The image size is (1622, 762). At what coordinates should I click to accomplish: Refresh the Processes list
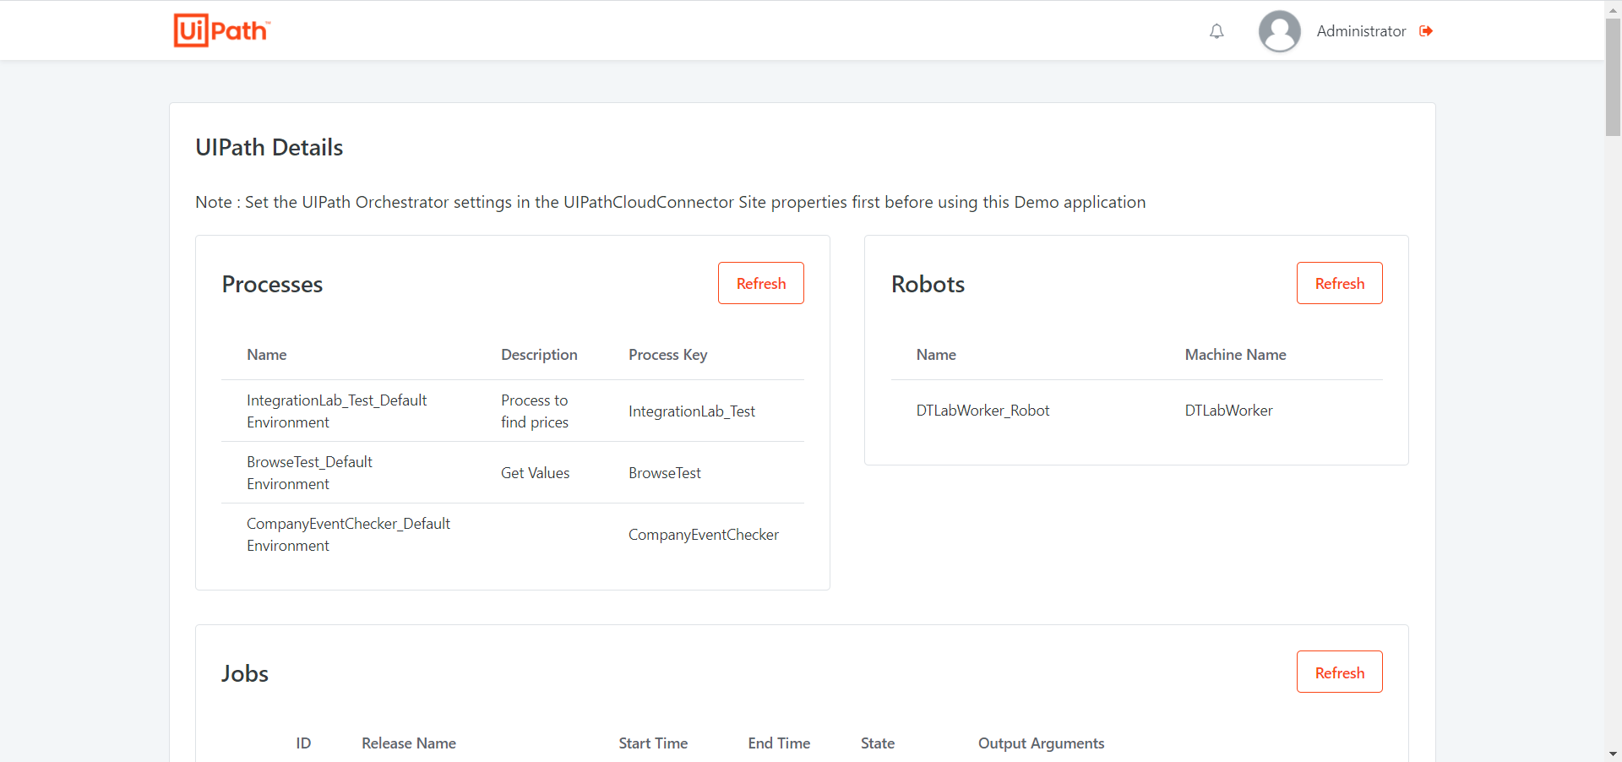(x=761, y=283)
